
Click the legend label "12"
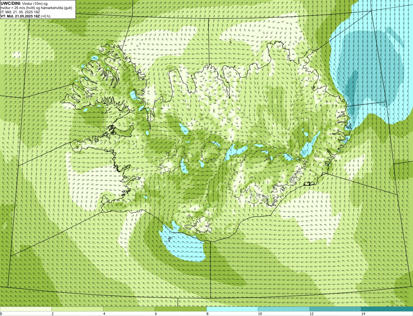tap(311, 314)
